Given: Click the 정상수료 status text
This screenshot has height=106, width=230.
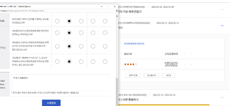Looking at the screenshot, I should 128,54.
